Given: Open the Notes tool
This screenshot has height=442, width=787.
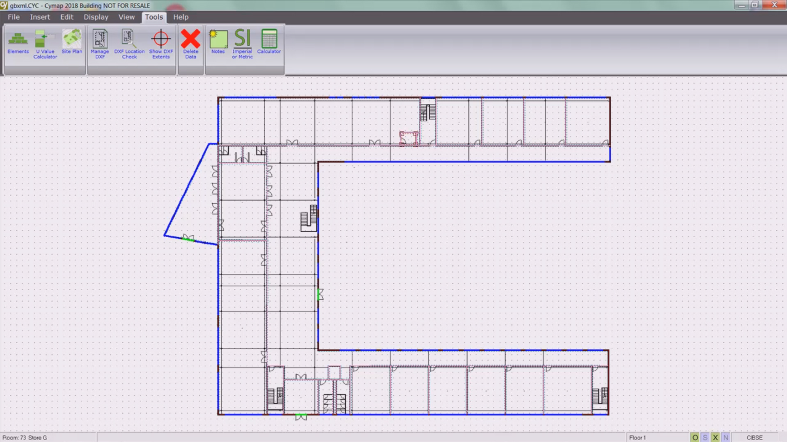Looking at the screenshot, I should coord(218,42).
